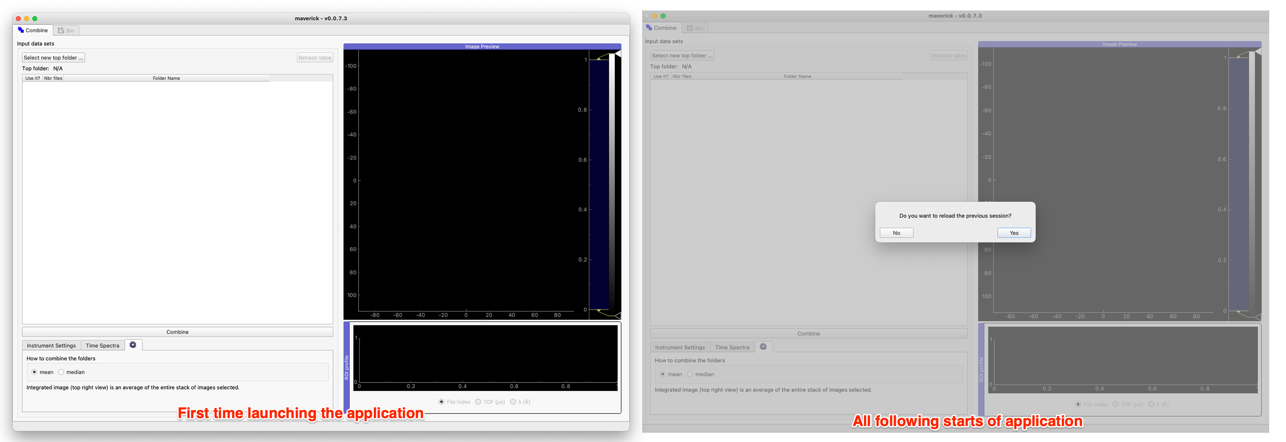The height and width of the screenshot is (442, 1286).
Task: Choose the λ (Å) axis option in left window
Action: click(513, 402)
